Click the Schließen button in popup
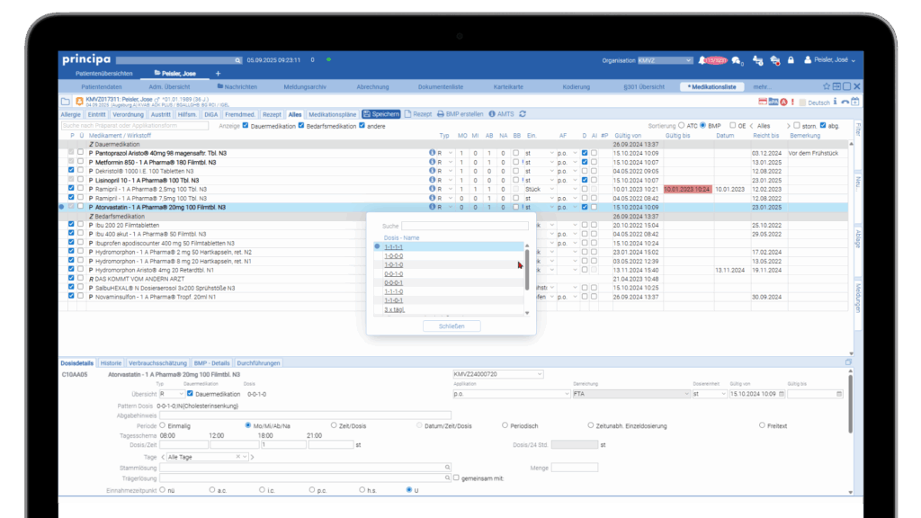Image resolution: width=921 pixels, height=518 pixels. pyautogui.click(x=452, y=326)
